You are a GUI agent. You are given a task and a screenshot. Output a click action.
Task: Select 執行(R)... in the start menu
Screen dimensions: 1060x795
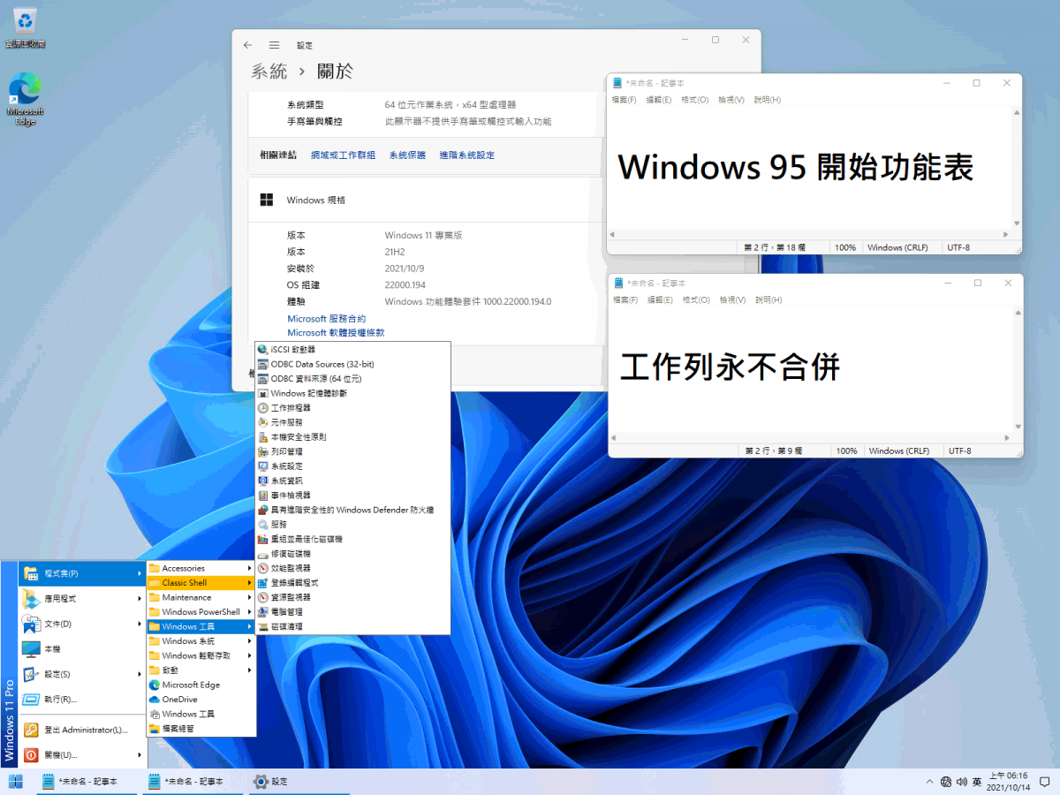click(x=82, y=700)
